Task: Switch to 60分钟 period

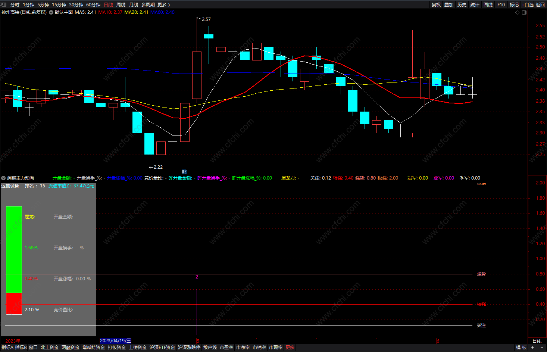Action: (93, 4)
